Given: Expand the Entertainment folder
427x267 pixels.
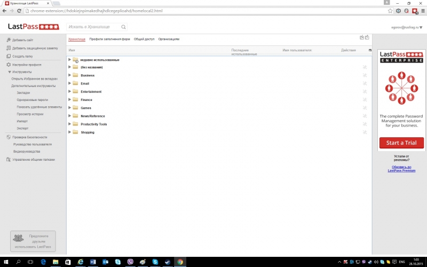Looking at the screenshot, I should (x=70, y=91).
